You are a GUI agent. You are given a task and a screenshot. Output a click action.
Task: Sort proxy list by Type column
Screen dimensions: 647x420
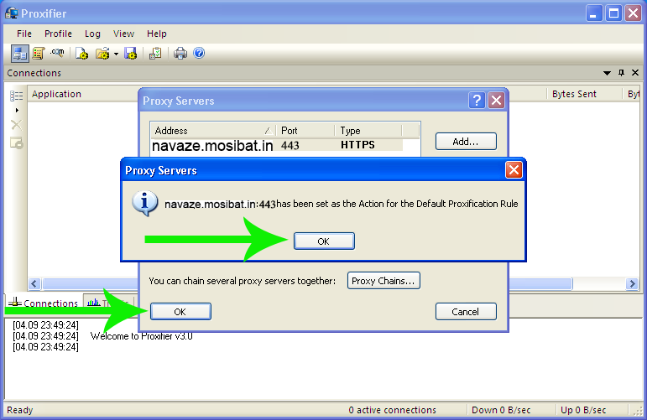[368, 131]
